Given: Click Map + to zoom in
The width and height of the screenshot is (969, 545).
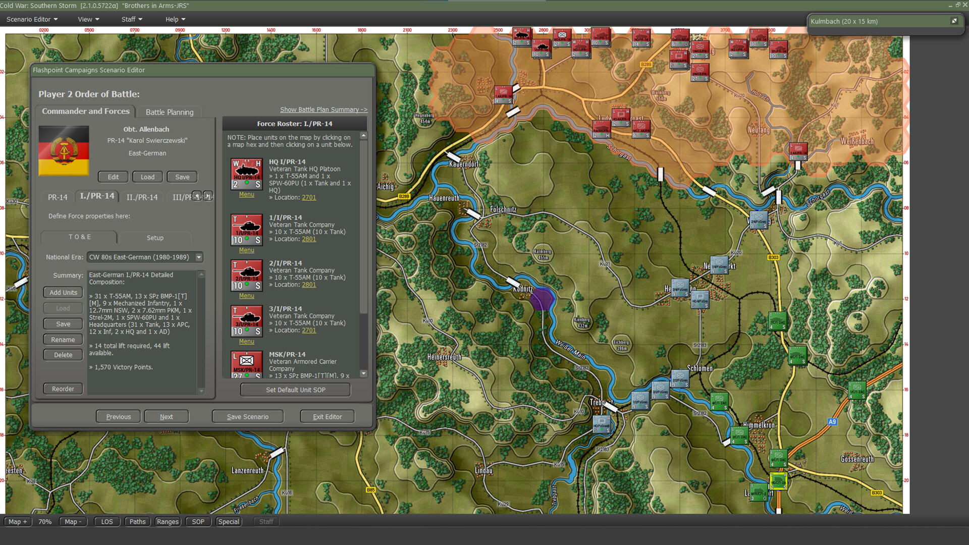Looking at the screenshot, I should pyautogui.click(x=17, y=521).
